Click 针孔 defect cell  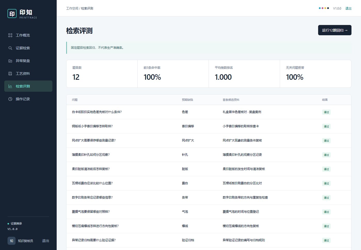(x=185, y=155)
